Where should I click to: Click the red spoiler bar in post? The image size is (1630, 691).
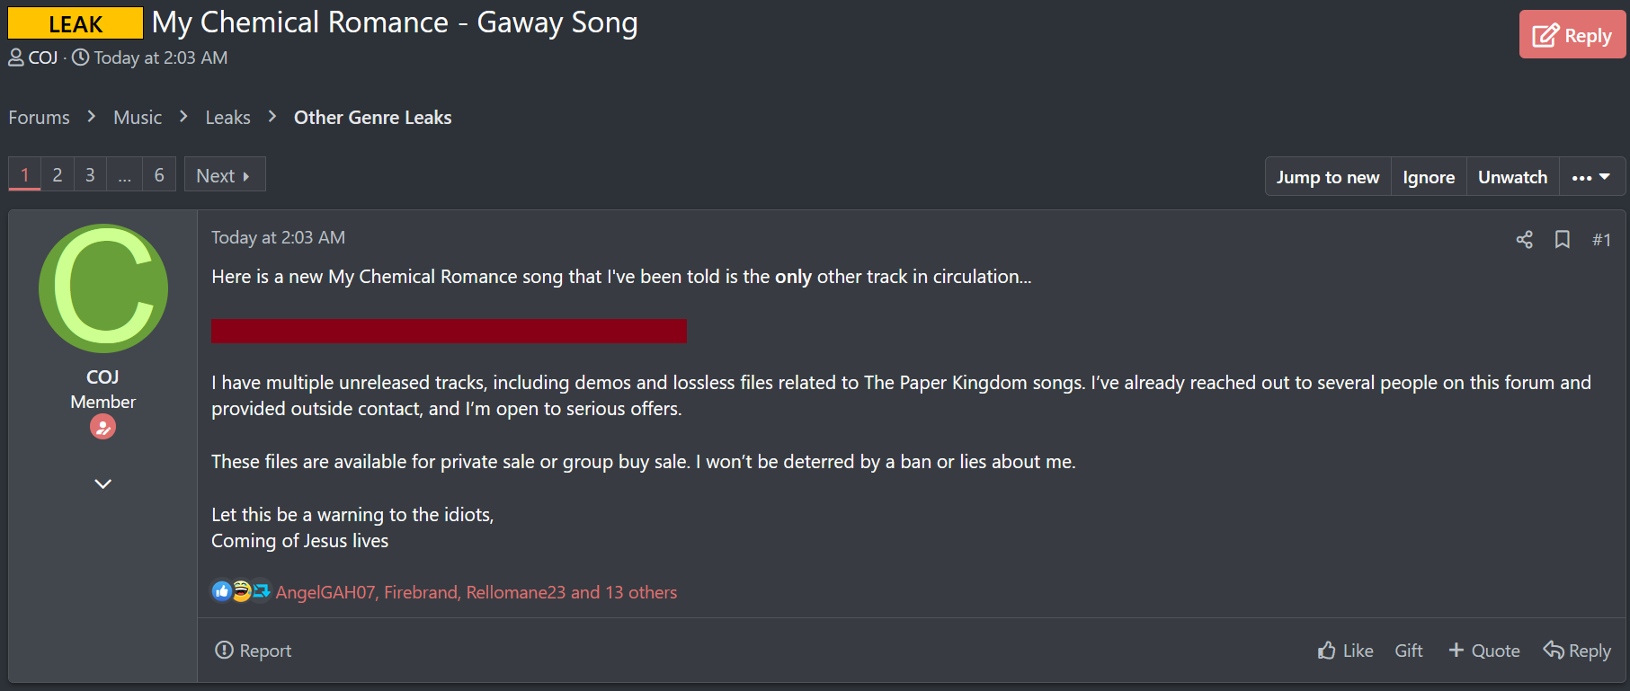click(x=449, y=331)
